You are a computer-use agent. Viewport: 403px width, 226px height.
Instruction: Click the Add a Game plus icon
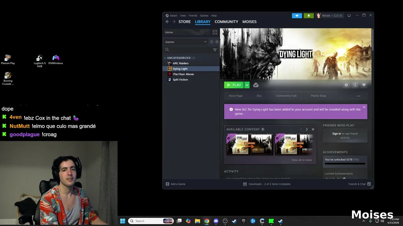(x=167, y=184)
